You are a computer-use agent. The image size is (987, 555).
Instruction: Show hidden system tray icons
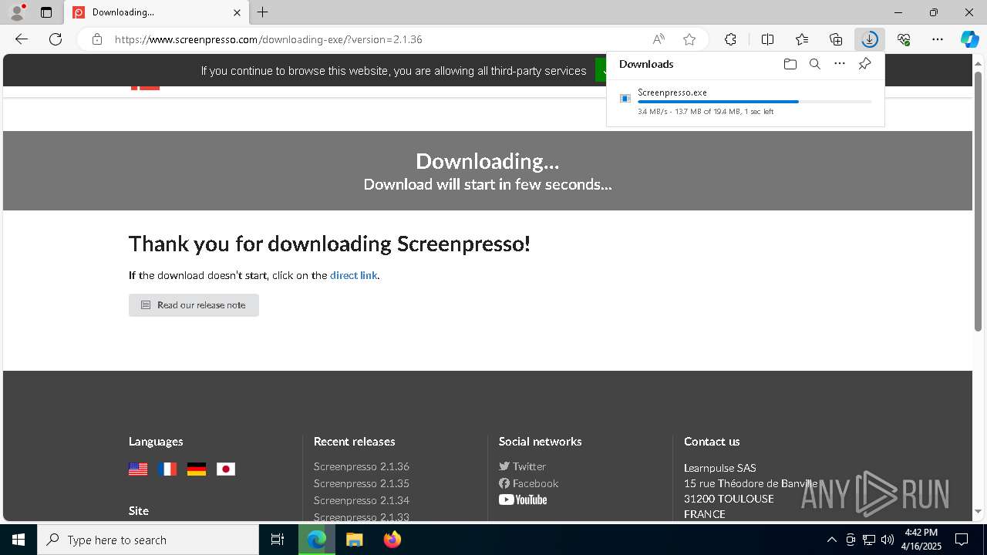831,540
